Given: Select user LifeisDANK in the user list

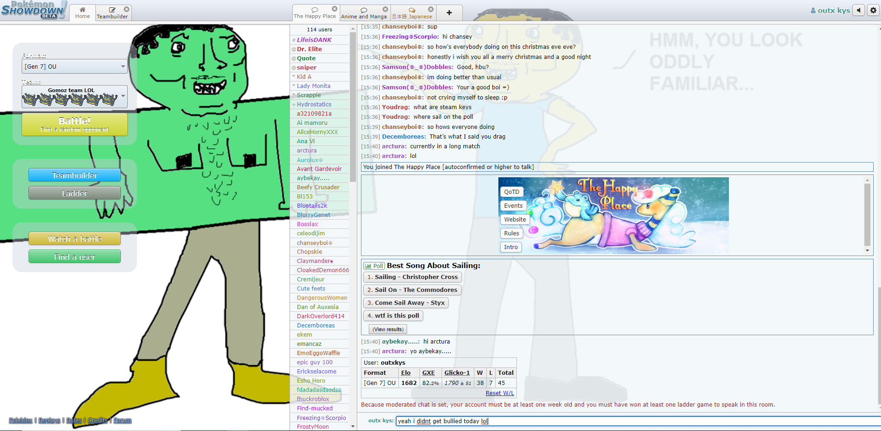Looking at the screenshot, I should point(320,40).
